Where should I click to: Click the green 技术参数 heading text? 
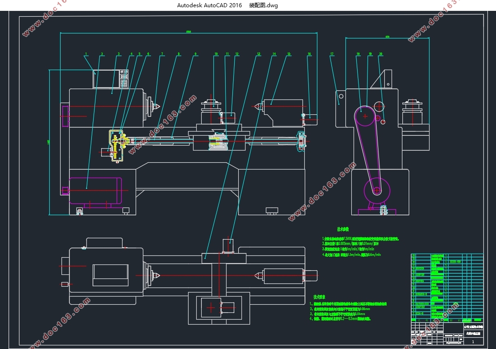(343, 229)
